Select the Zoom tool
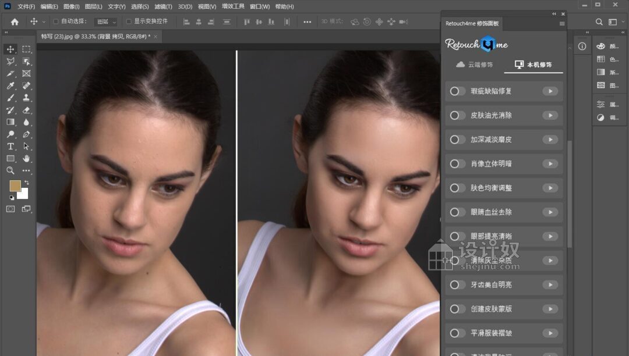This screenshot has width=629, height=356. point(10,170)
